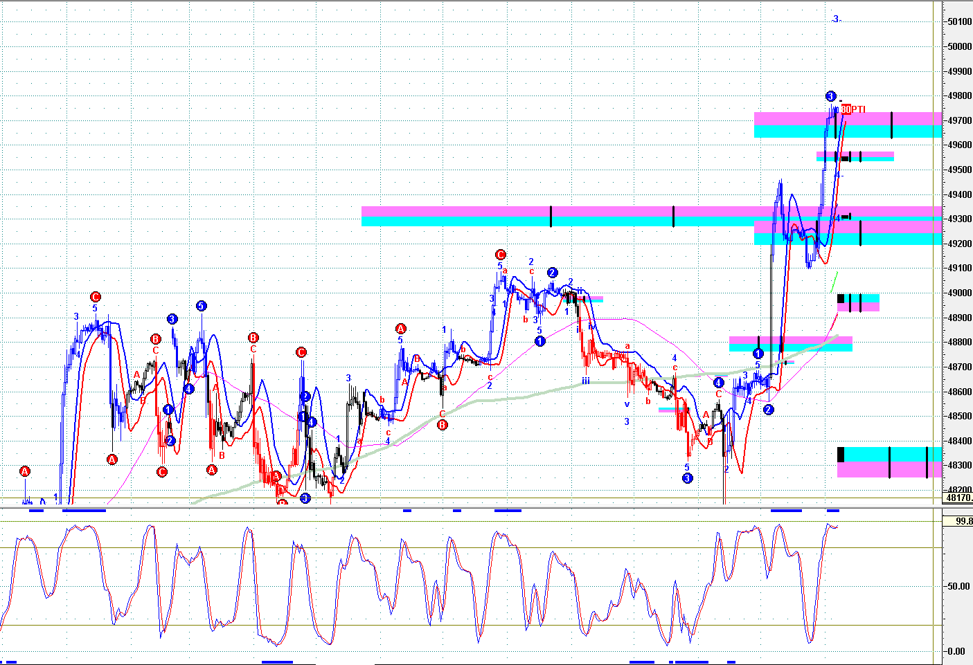Click the divider between chart and oscillator
Screen dimensions: 973x665
tap(471, 508)
